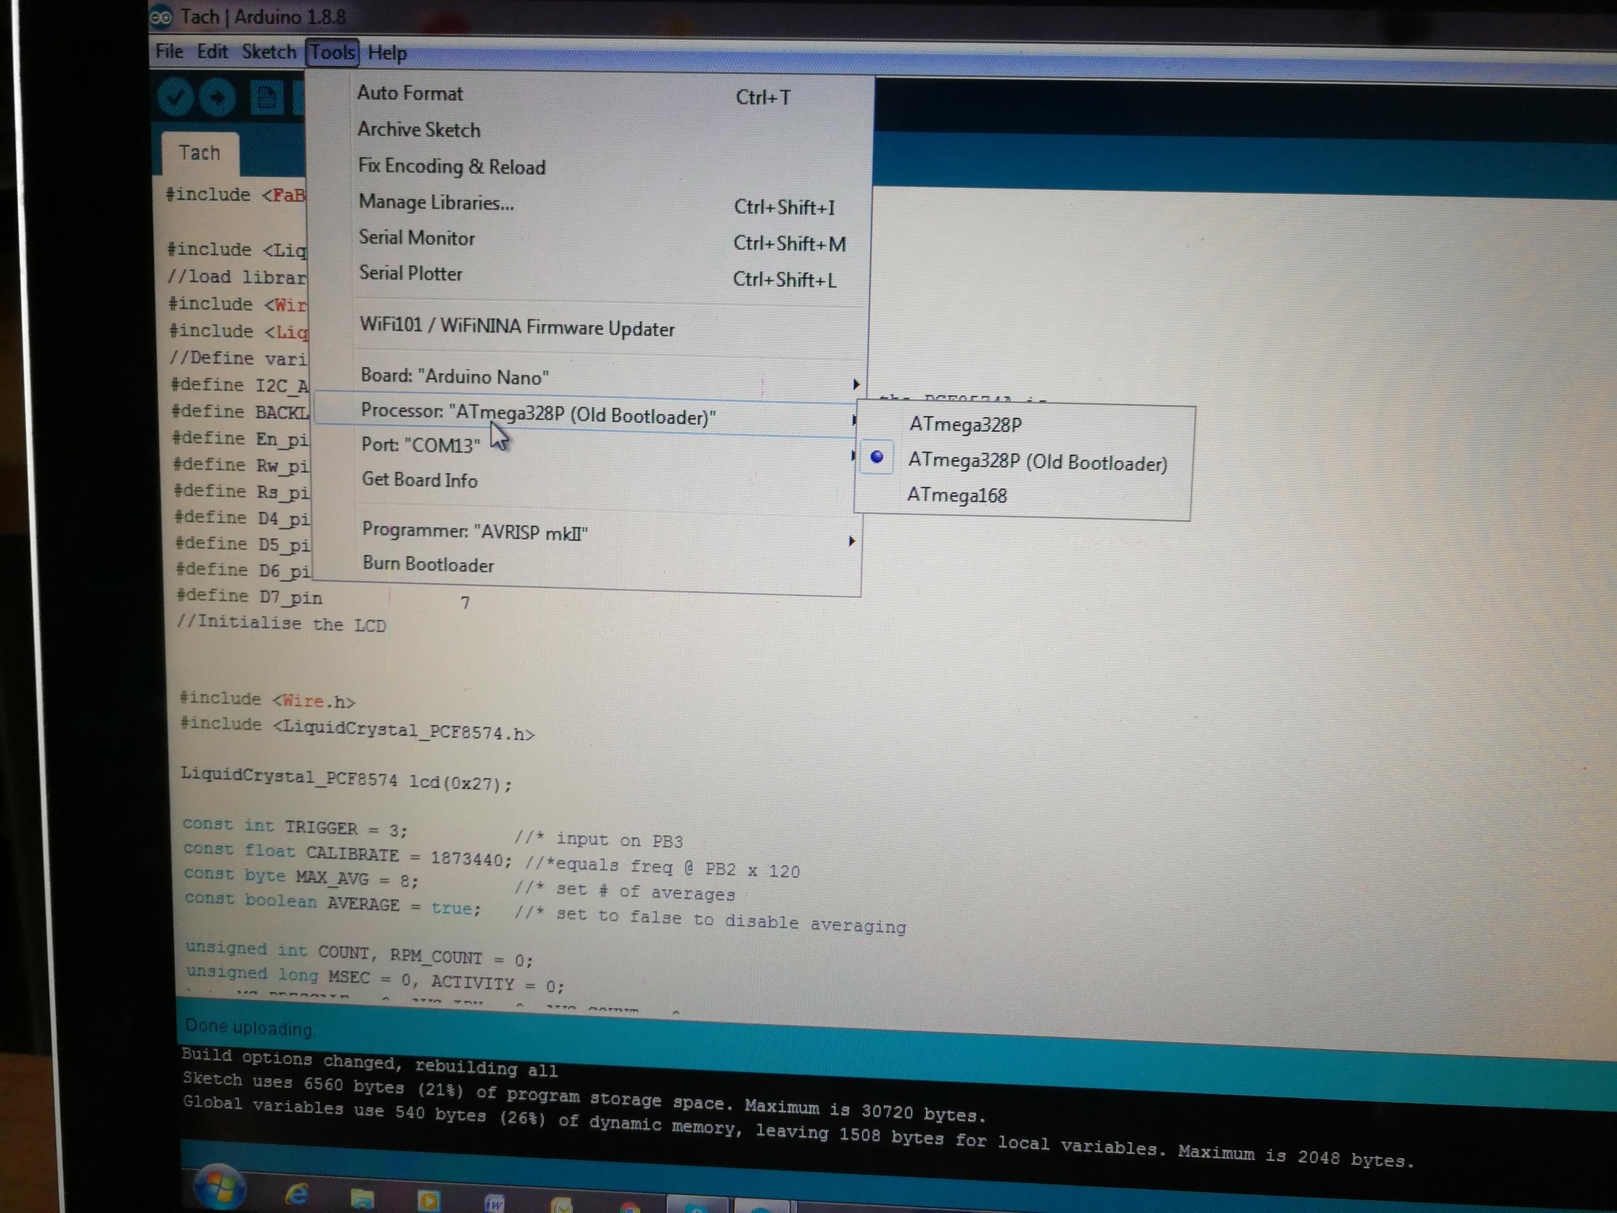
Task: Open the File menu
Action: 169,52
